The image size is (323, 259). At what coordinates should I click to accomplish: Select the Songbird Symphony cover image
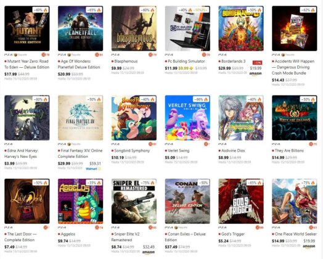(134, 118)
